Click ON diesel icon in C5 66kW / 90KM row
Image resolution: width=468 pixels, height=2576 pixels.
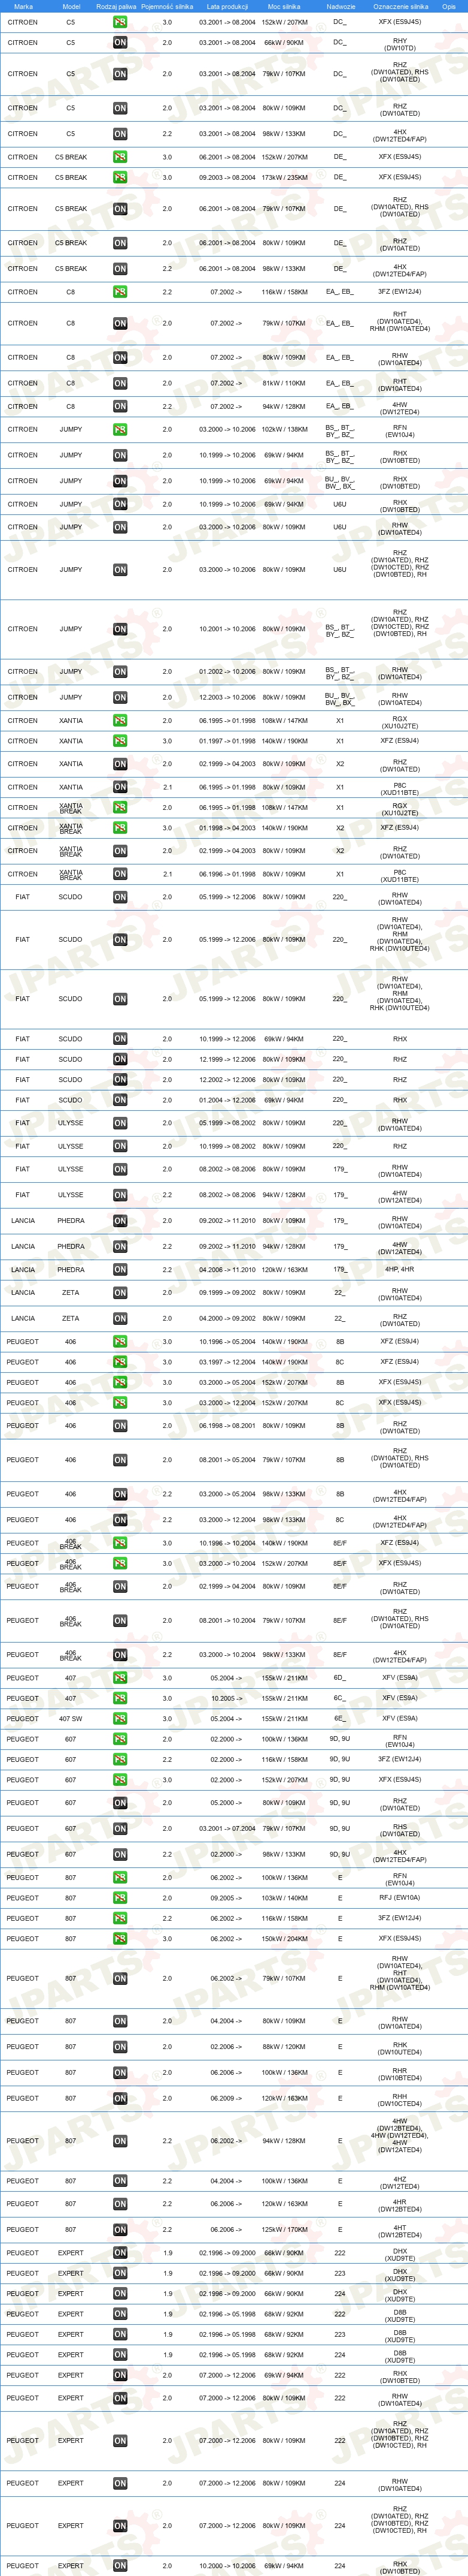pyautogui.click(x=120, y=43)
